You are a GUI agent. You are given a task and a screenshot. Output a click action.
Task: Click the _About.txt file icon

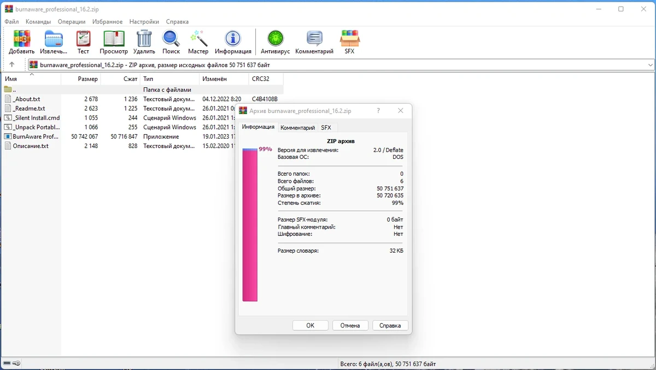coord(8,99)
